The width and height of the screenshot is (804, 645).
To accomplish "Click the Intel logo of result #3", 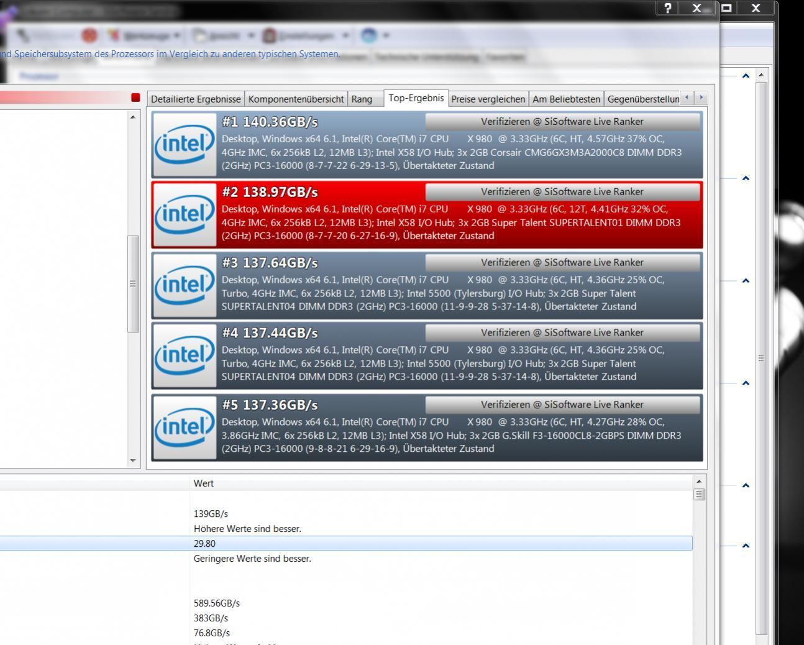I will pyautogui.click(x=185, y=286).
